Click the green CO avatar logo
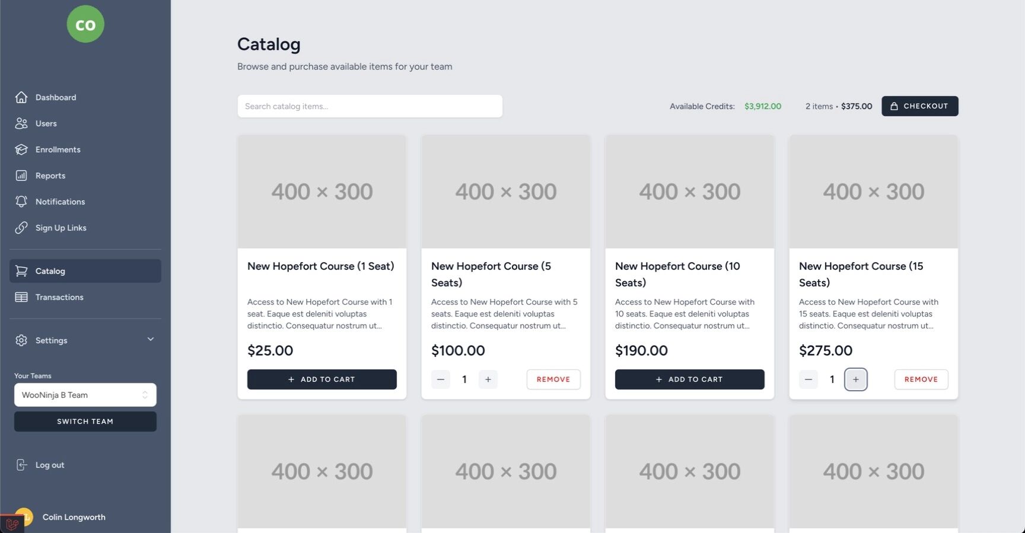This screenshot has height=533, width=1025. [x=85, y=24]
